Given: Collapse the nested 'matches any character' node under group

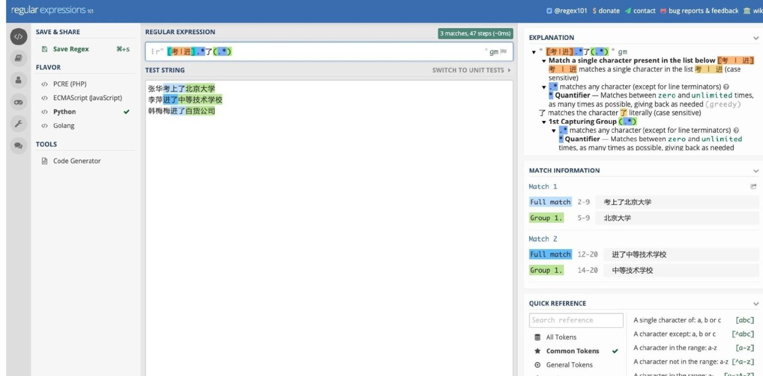Looking at the screenshot, I should click(554, 130).
